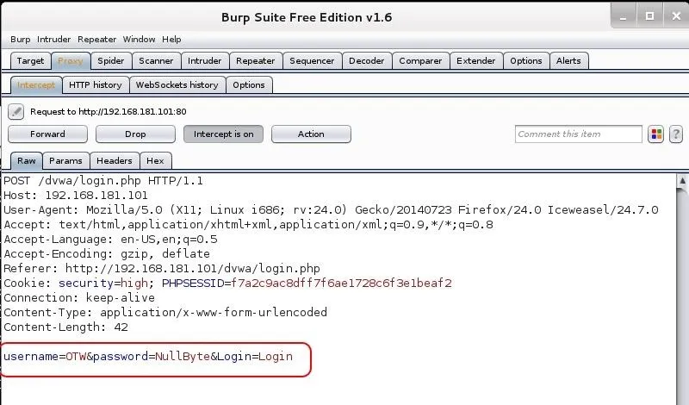
Task: Click the Referer header line
Action: (162, 269)
